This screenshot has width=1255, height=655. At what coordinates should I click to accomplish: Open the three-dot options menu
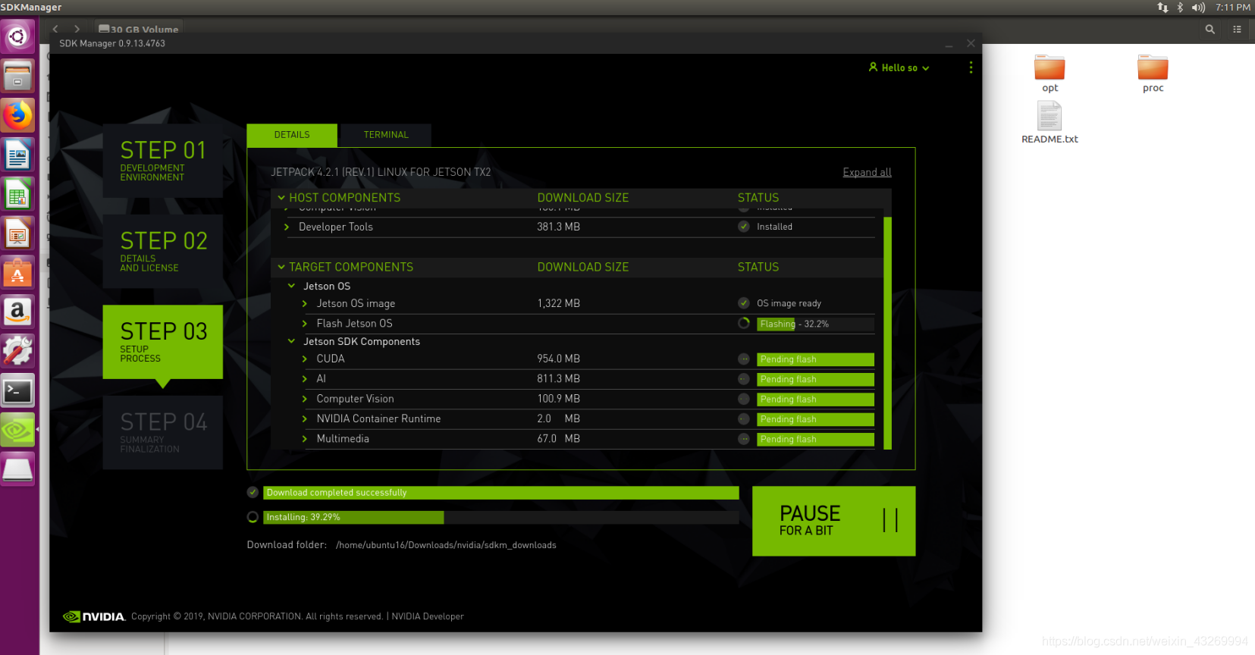971,67
